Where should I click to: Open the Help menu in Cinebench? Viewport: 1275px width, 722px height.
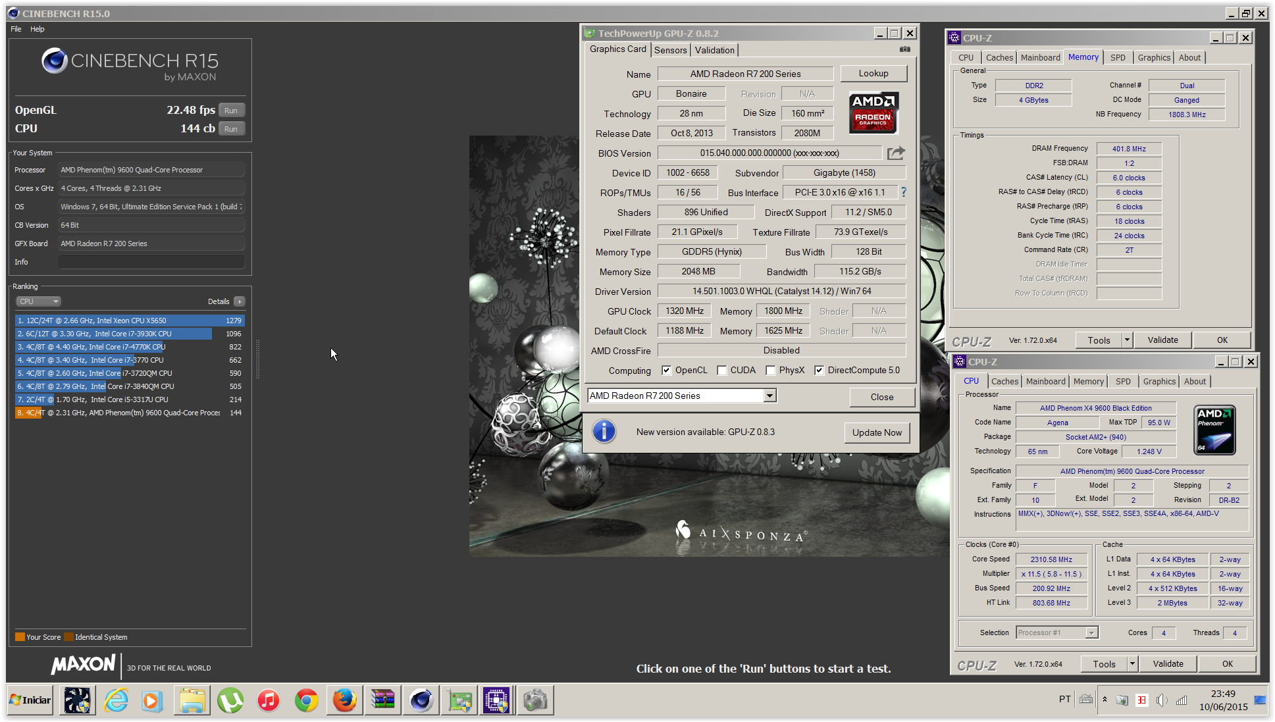(38, 29)
